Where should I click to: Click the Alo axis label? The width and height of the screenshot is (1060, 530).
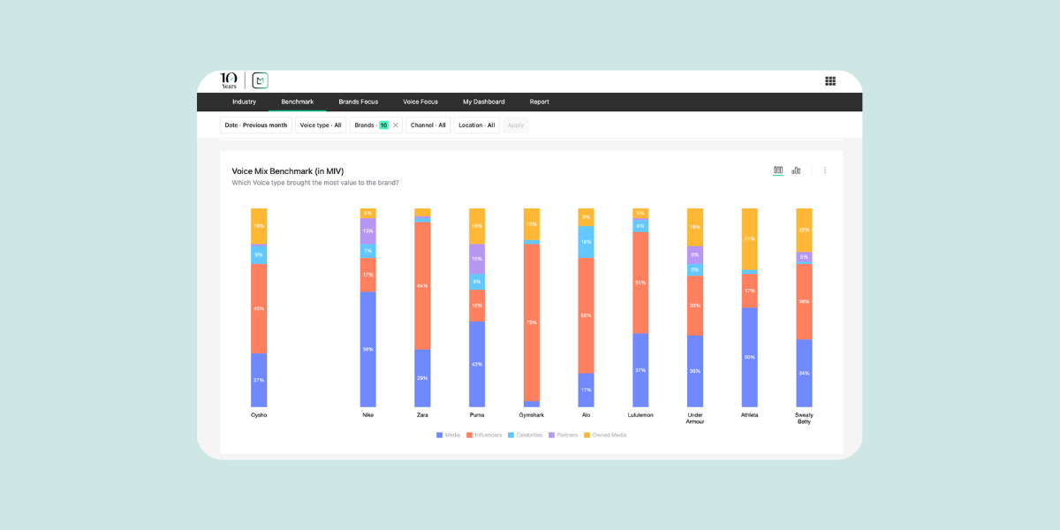[587, 415]
